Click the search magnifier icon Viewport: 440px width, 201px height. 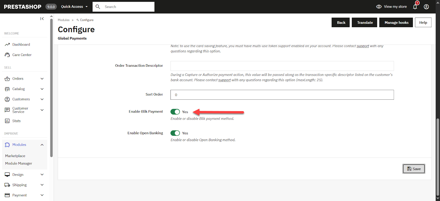98,7
